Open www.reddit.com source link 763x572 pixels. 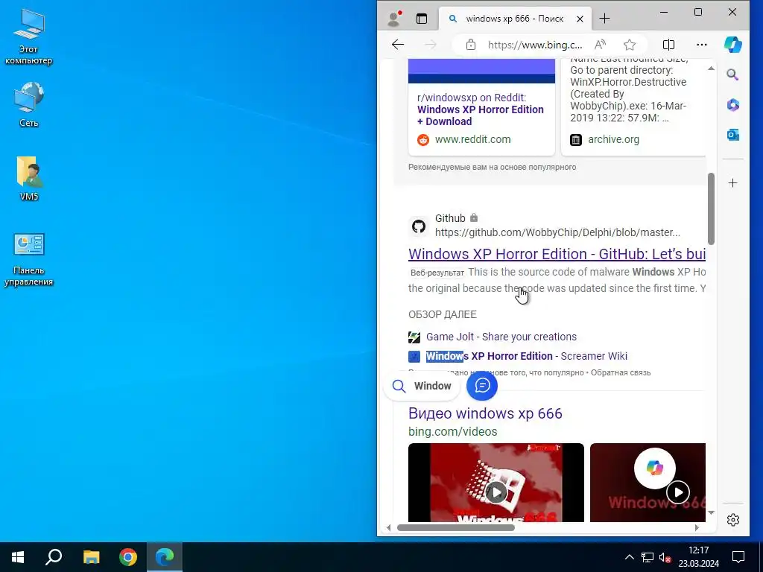tap(473, 139)
